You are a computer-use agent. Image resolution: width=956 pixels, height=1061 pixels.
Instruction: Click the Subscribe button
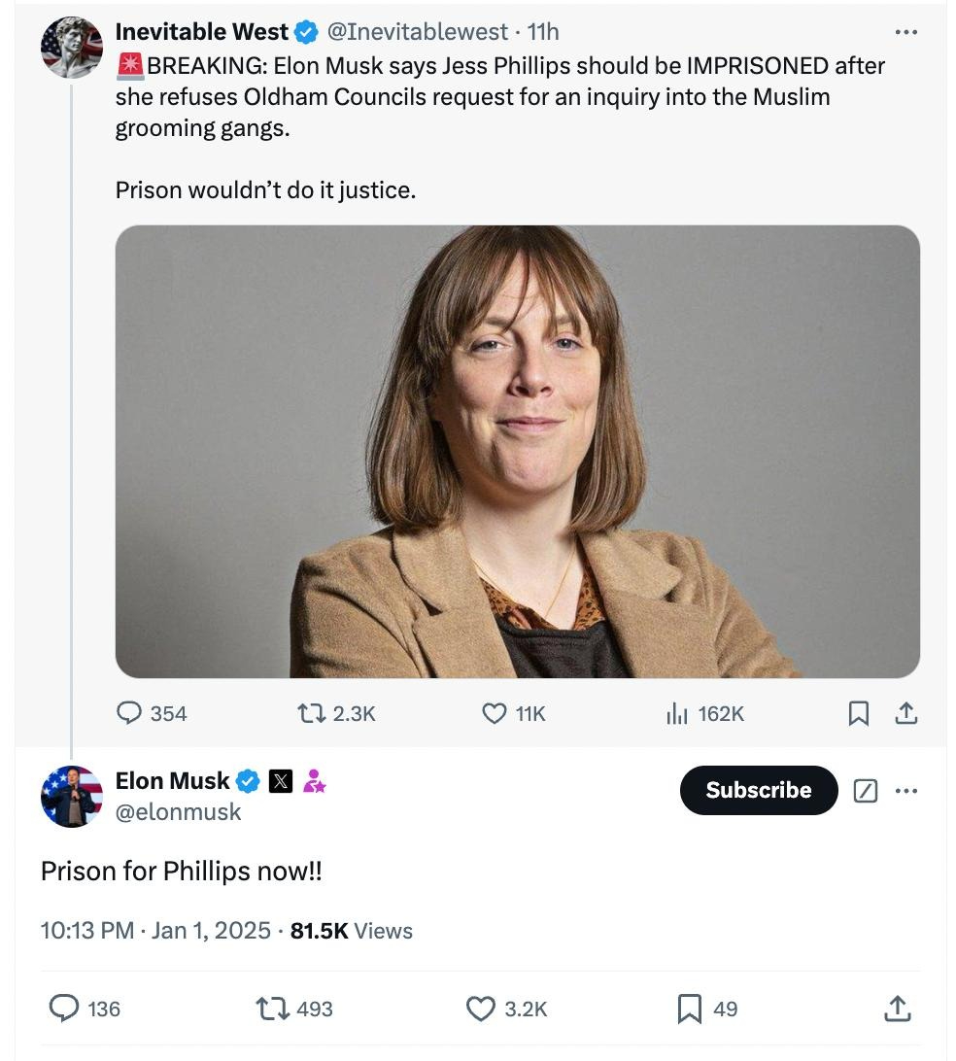758,790
